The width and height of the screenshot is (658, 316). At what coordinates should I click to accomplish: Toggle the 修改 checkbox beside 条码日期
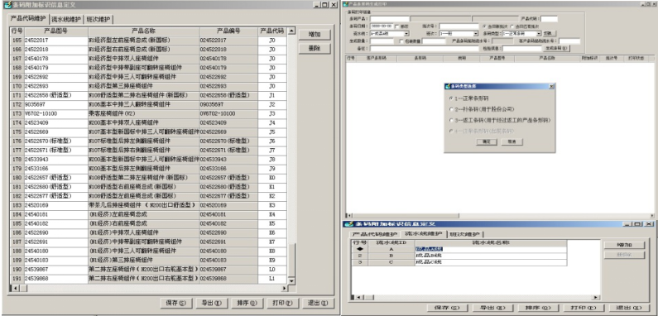pos(397,26)
